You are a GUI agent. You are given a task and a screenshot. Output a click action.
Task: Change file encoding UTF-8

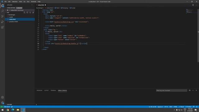(166, 107)
